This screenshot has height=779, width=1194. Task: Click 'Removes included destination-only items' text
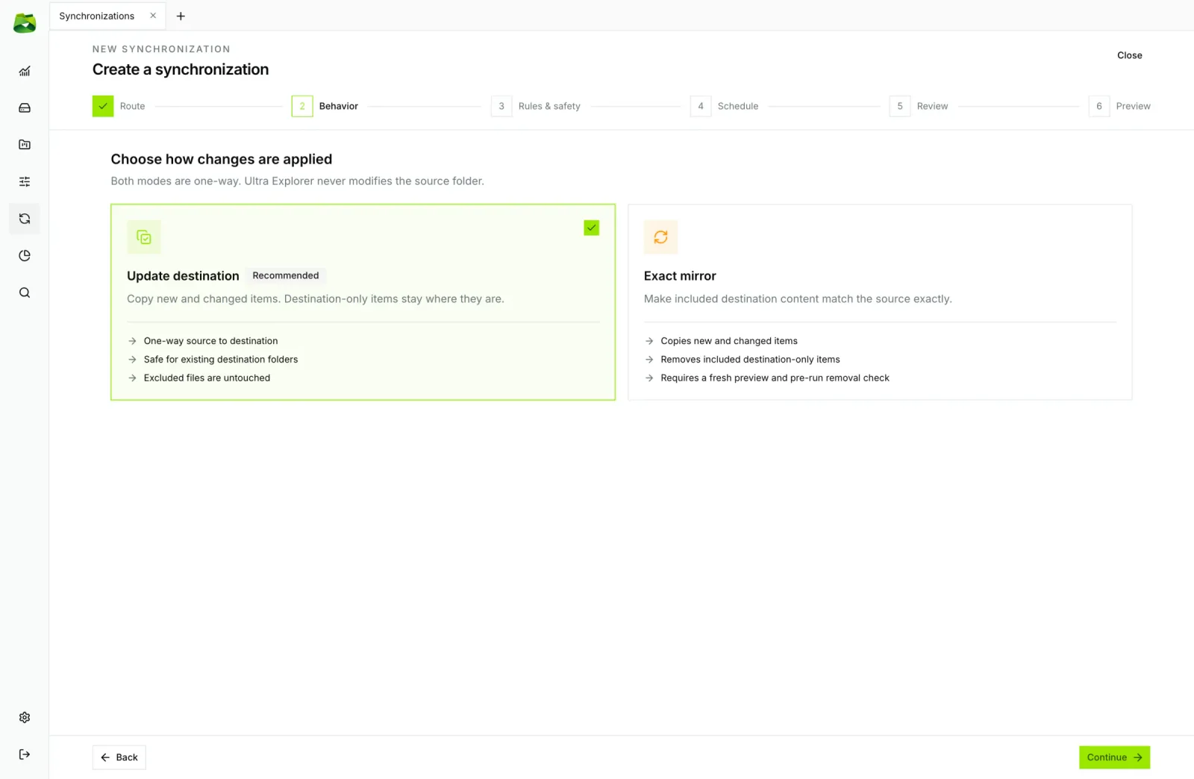click(x=750, y=360)
